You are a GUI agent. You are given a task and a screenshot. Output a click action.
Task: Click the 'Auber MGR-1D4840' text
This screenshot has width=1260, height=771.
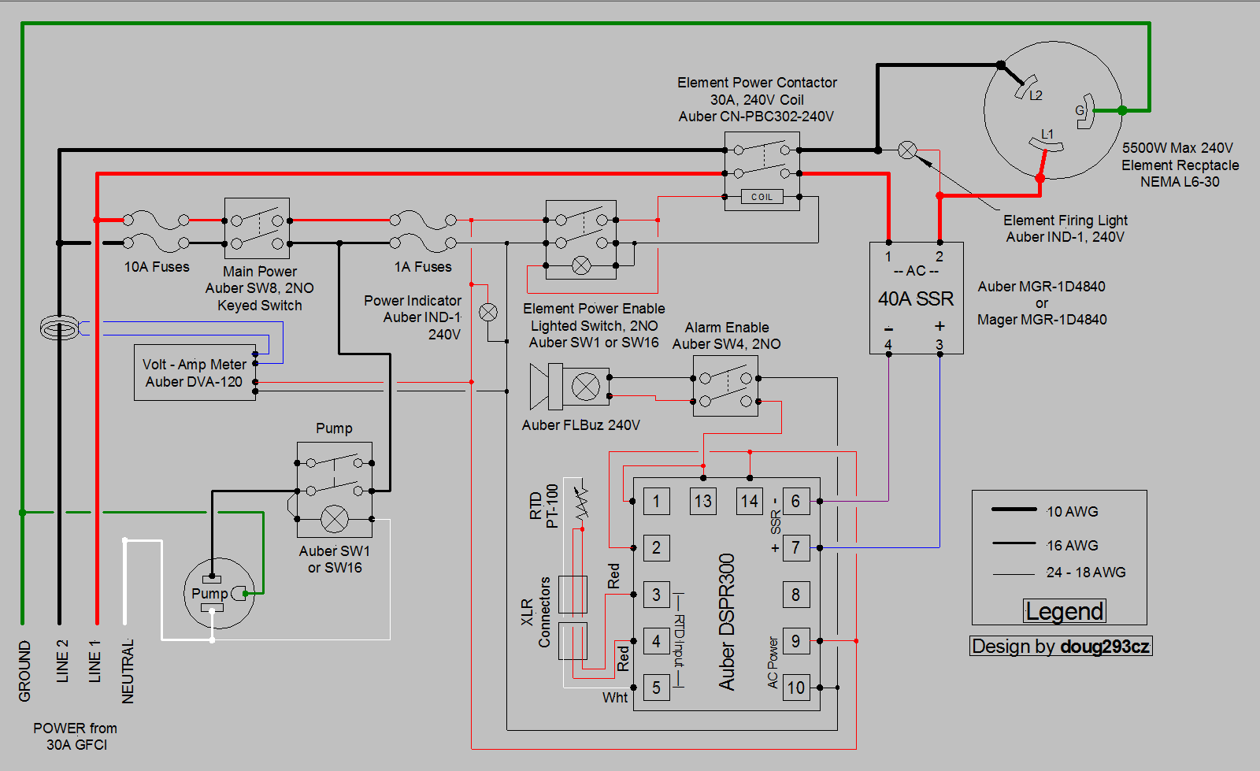coord(1042,287)
